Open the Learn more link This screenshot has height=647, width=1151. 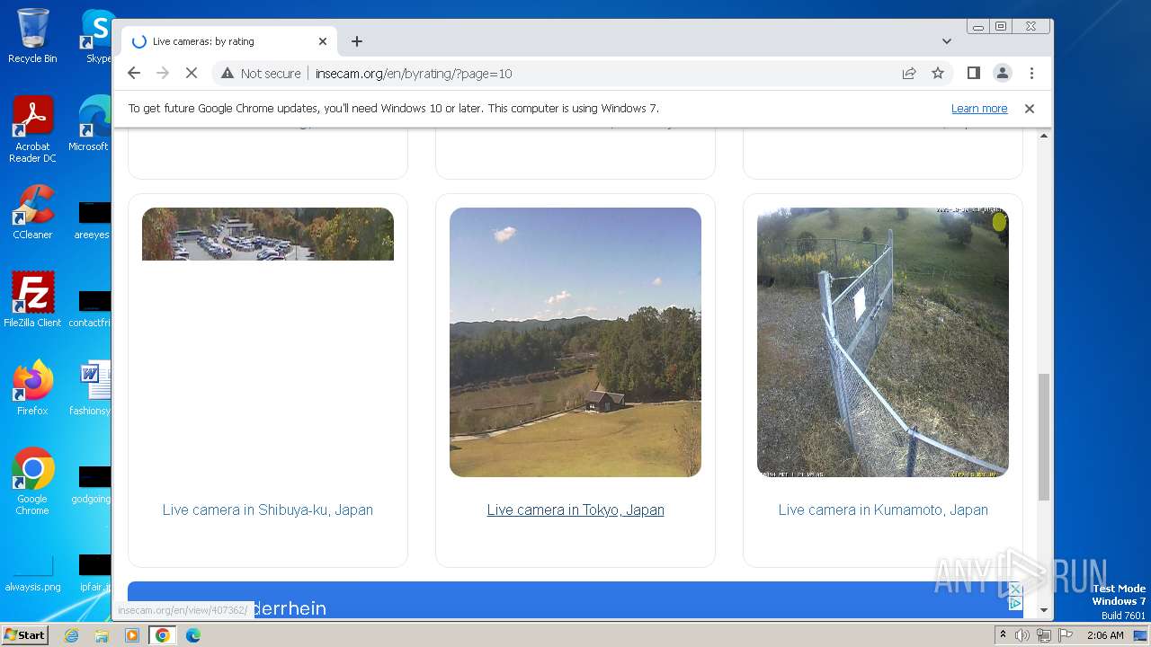tap(979, 109)
